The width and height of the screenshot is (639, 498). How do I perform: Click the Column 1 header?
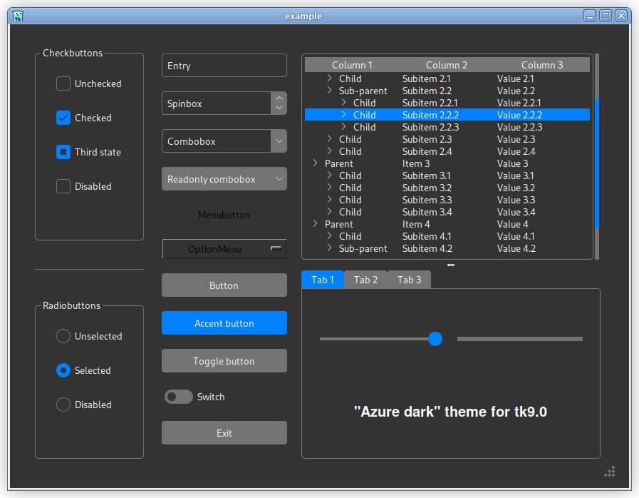(x=352, y=65)
